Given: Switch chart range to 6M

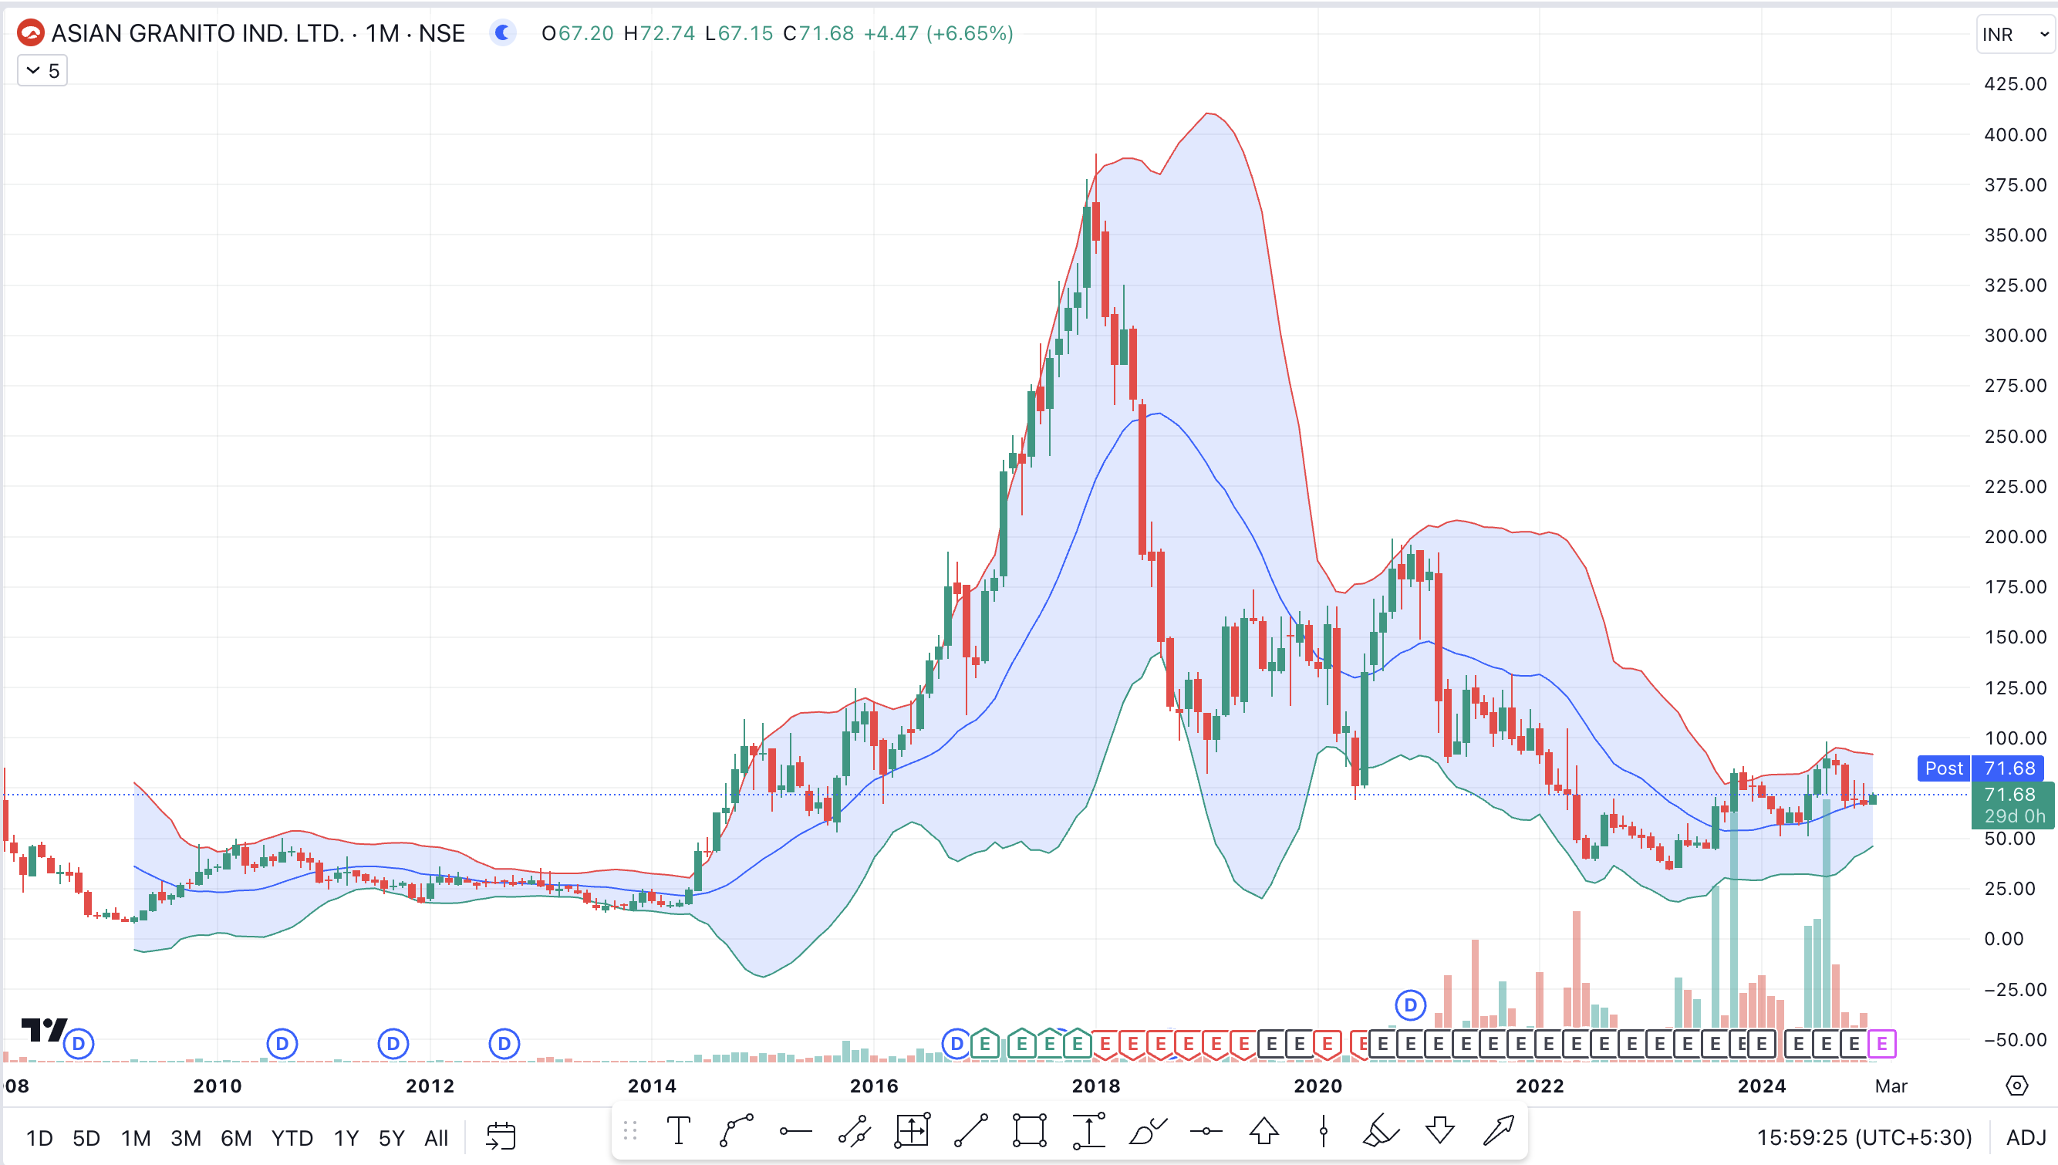Looking at the screenshot, I should coord(236,1138).
